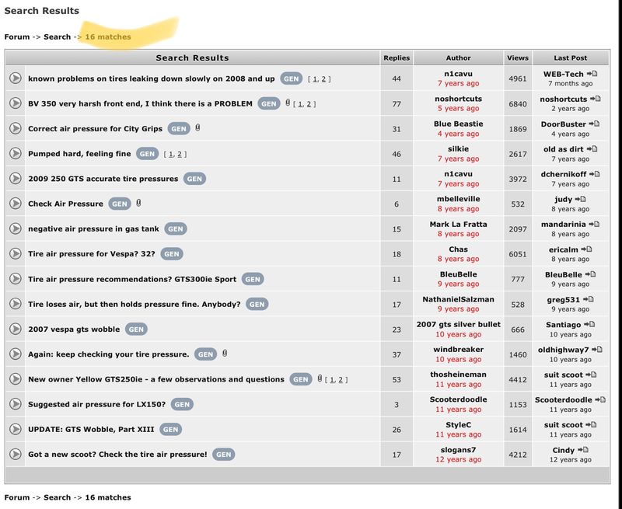Jump to last post icon beside Cindy
The image size is (622, 509).
click(x=582, y=449)
